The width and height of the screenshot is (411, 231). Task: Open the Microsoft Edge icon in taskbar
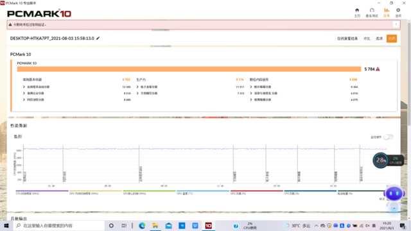(142, 225)
